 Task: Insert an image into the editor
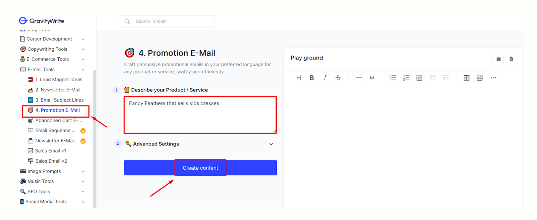480,78
